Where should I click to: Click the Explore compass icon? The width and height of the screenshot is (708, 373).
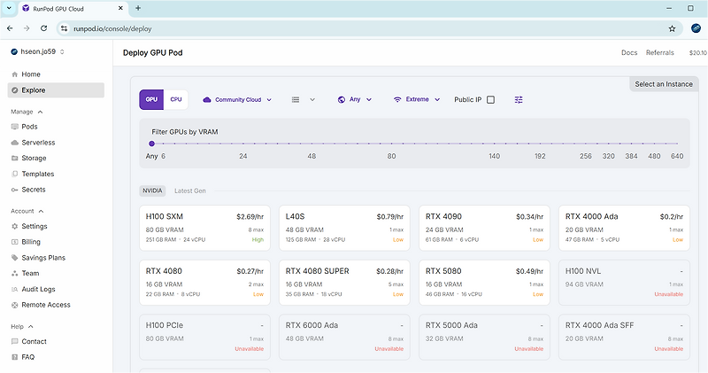tap(14, 90)
